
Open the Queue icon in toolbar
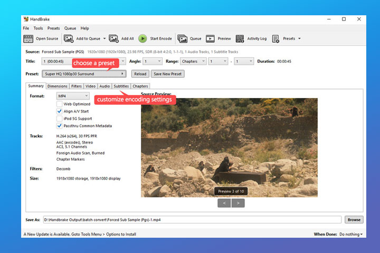[182, 38]
